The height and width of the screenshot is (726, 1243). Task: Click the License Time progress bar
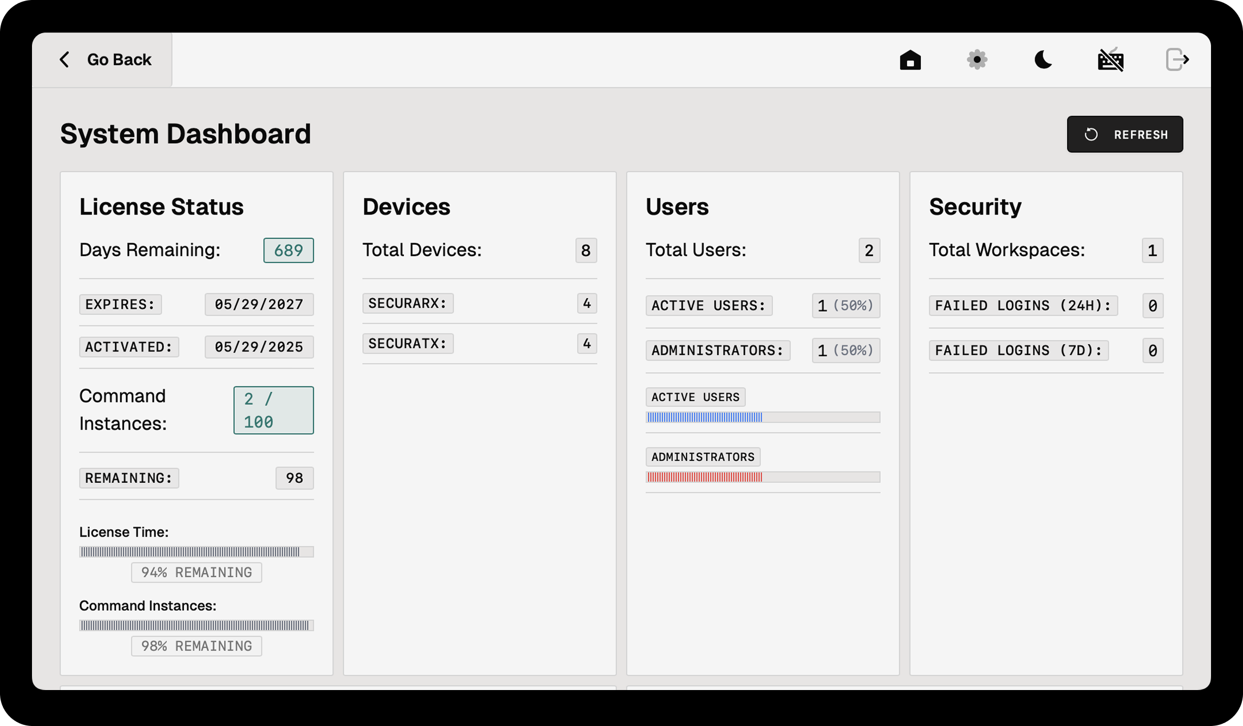(x=197, y=552)
